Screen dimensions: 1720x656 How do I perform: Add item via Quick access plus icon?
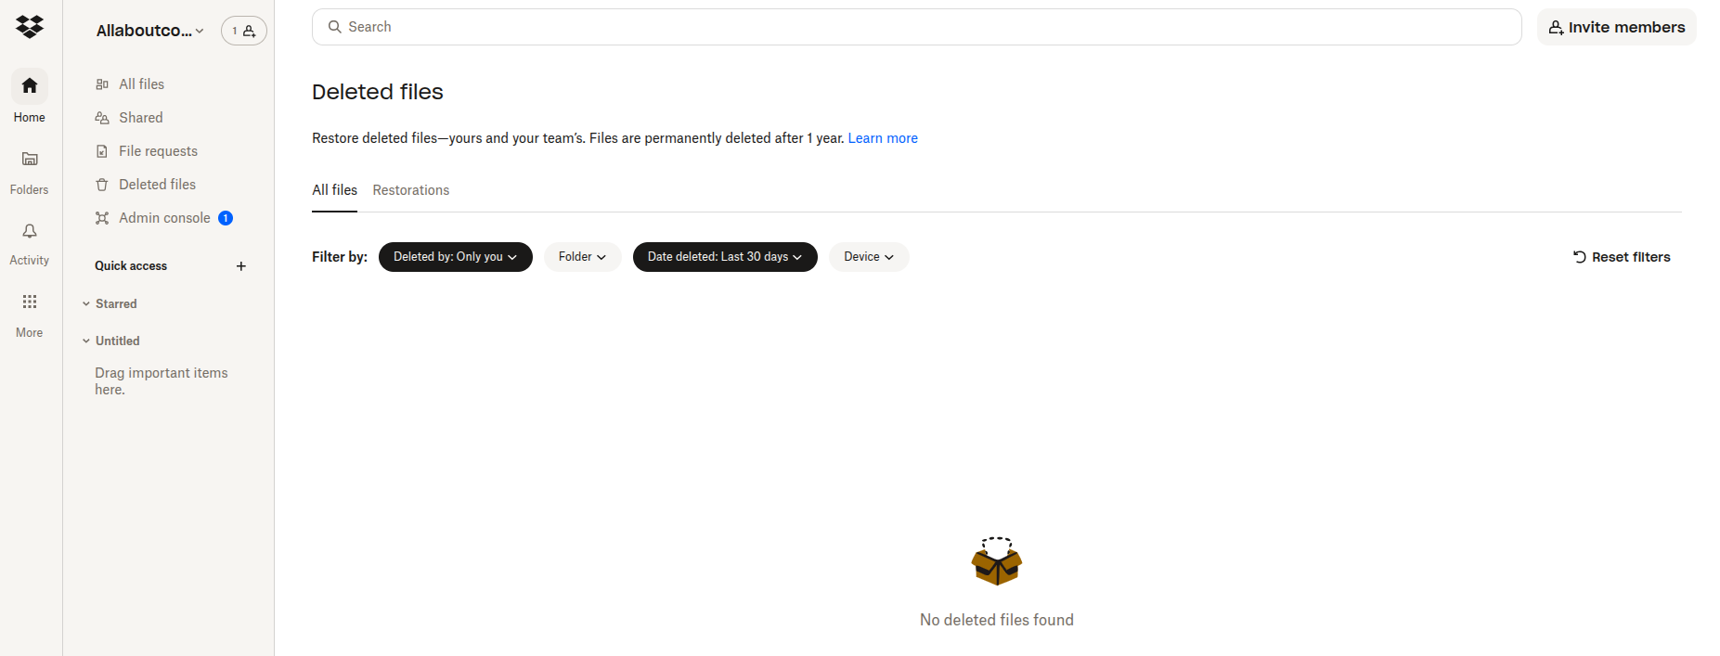coord(240,265)
